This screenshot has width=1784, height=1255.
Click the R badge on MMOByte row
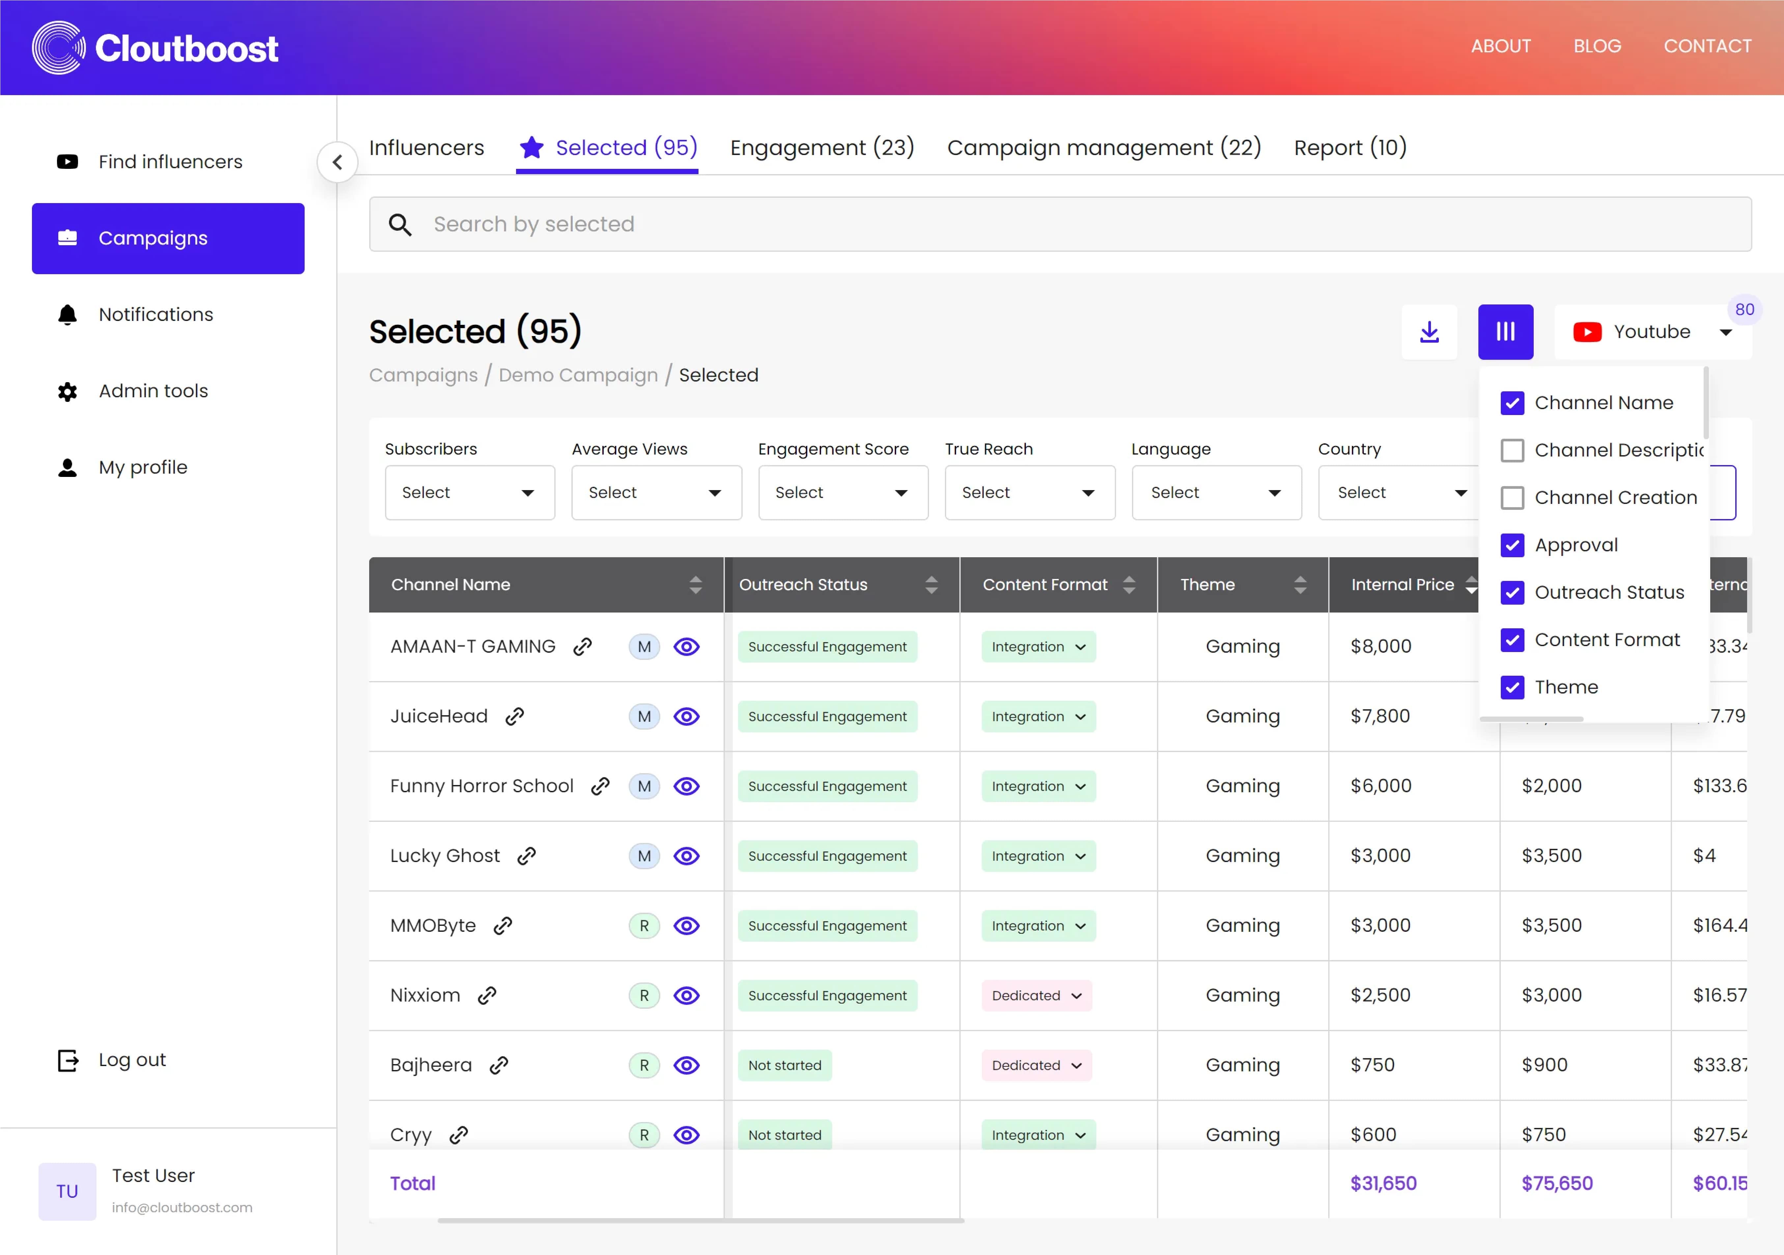[x=644, y=926]
